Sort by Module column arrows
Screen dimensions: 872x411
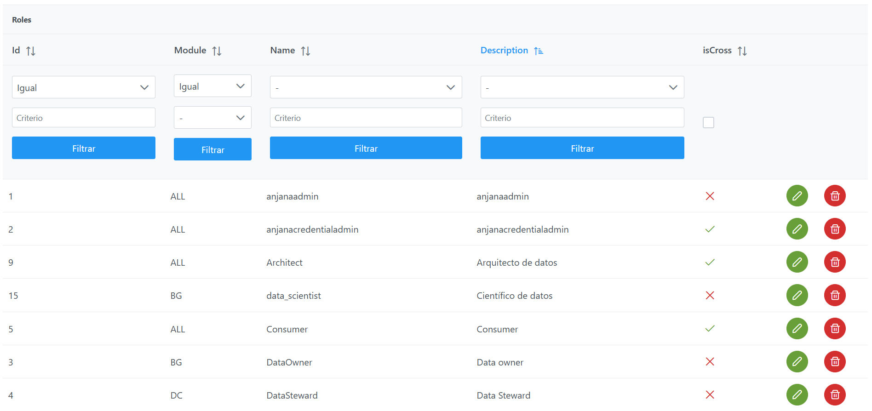pos(217,51)
